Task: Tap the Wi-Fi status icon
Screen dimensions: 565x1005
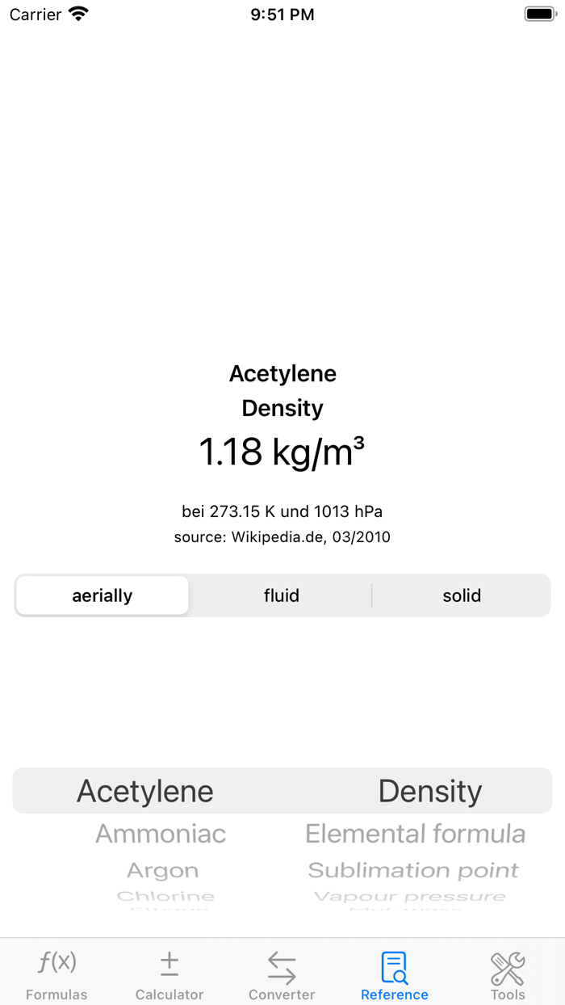Action: coord(78,15)
